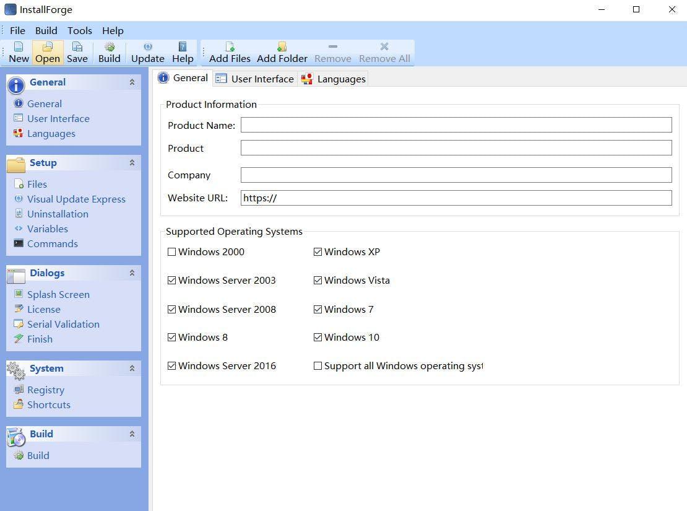
Task: Open the Shortcuts page
Action: point(49,405)
